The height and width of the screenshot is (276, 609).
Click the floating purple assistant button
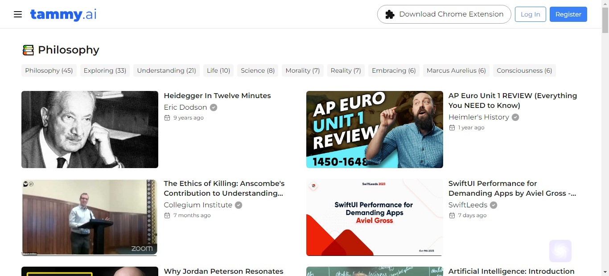tap(560, 251)
